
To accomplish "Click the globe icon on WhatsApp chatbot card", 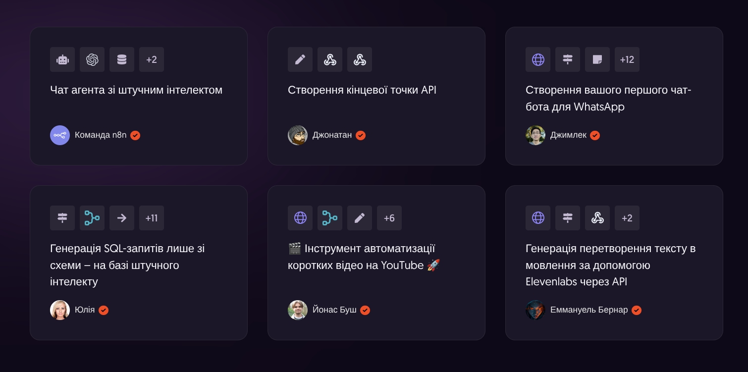I will click(538, 59).
